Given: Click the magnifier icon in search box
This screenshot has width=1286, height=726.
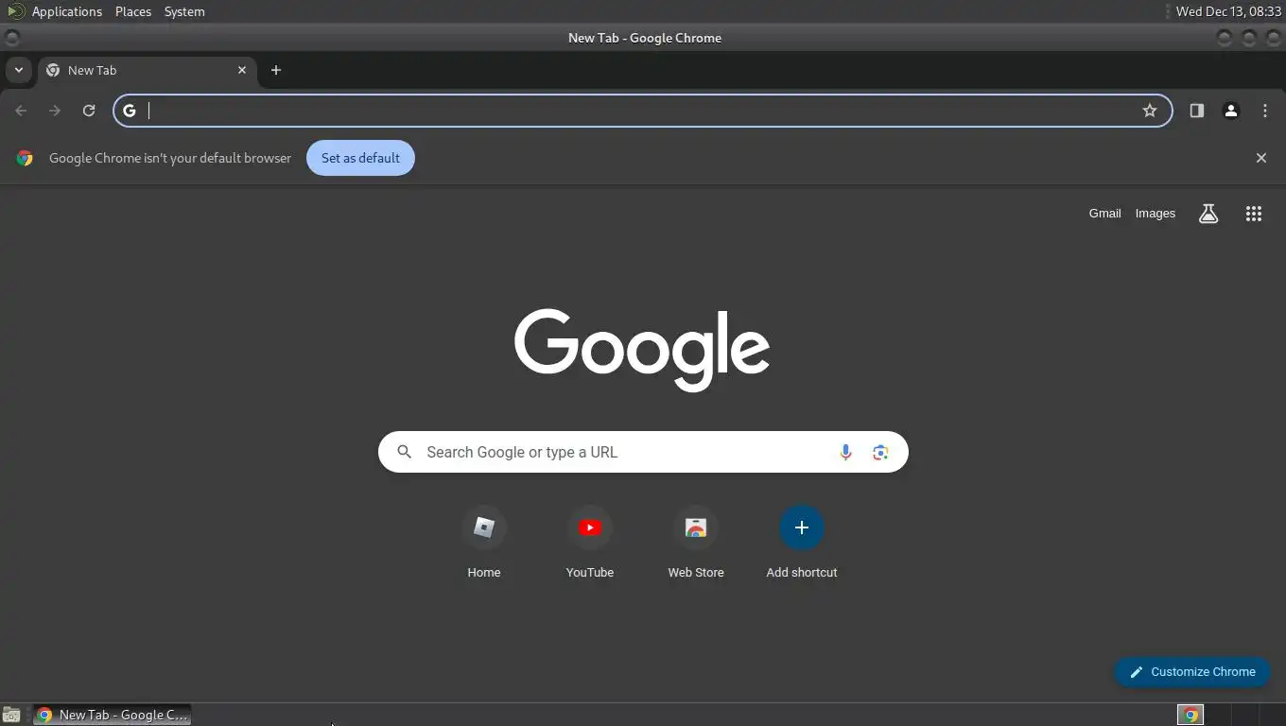Looking at the screenshot, I should 404,452.
